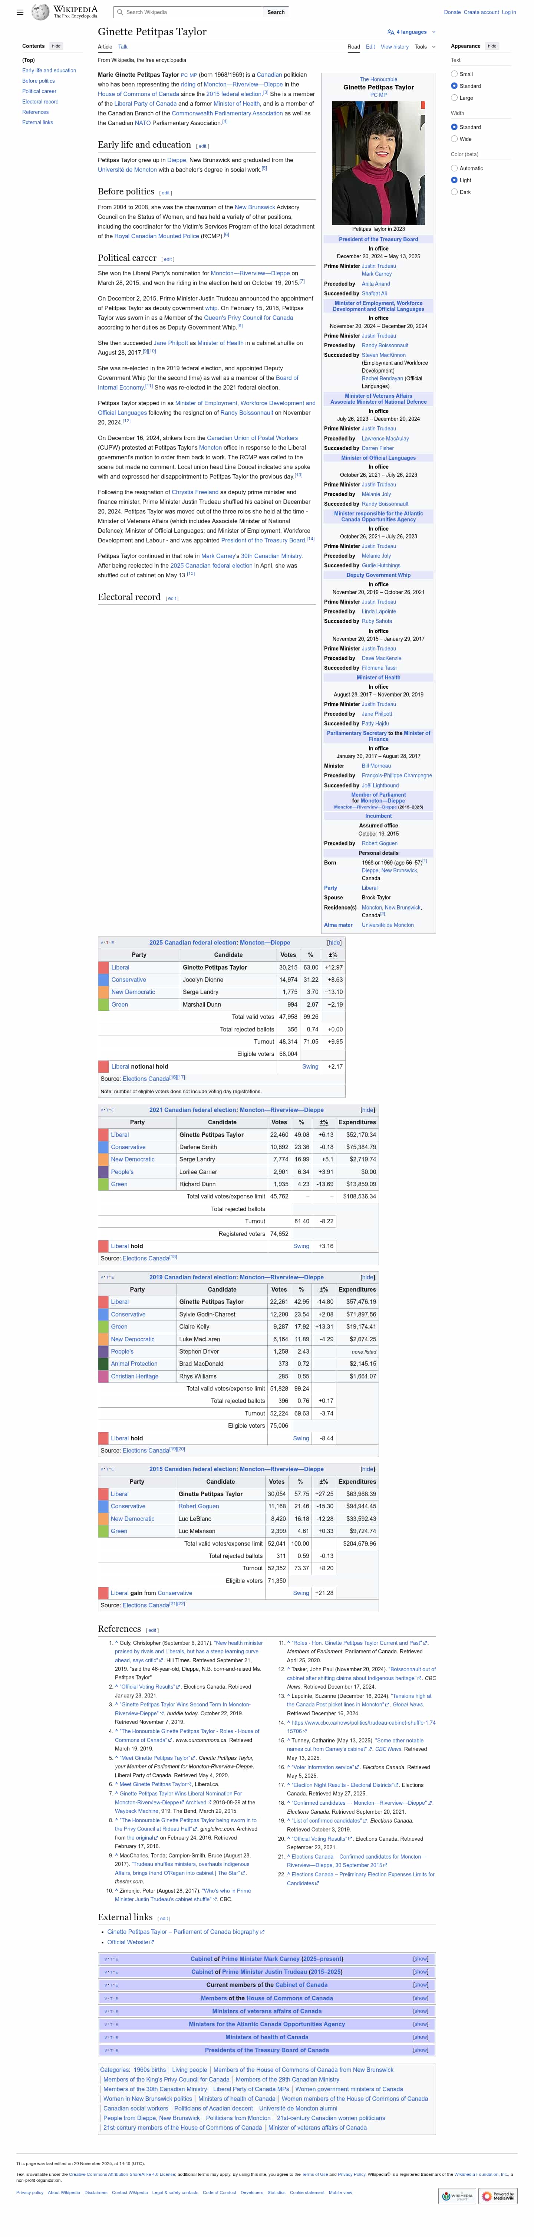Click the Log in link
534x2237 pixels.
pos(509,12)
